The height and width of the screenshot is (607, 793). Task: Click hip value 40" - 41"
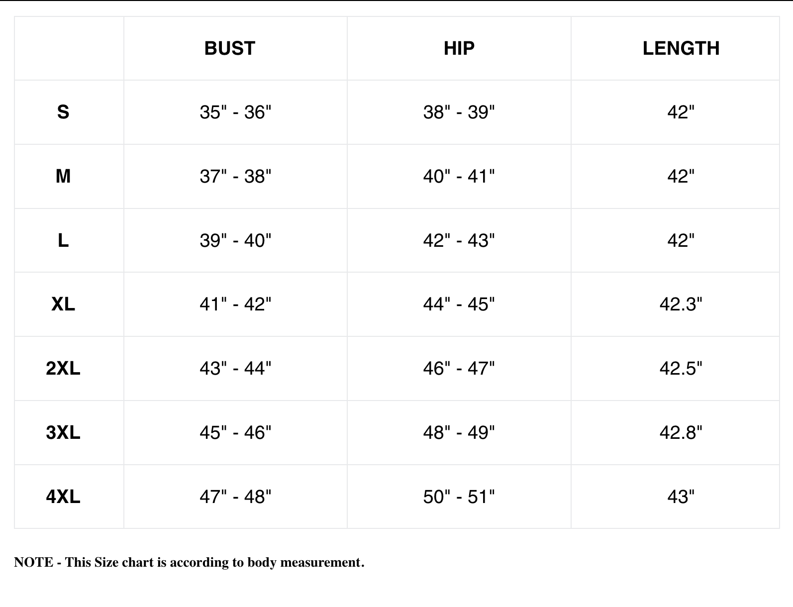[x=459, y=176]
